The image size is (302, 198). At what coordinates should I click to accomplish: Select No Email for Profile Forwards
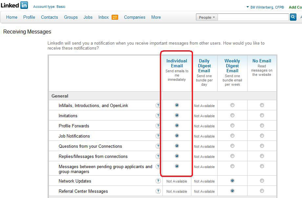(262, 125)
